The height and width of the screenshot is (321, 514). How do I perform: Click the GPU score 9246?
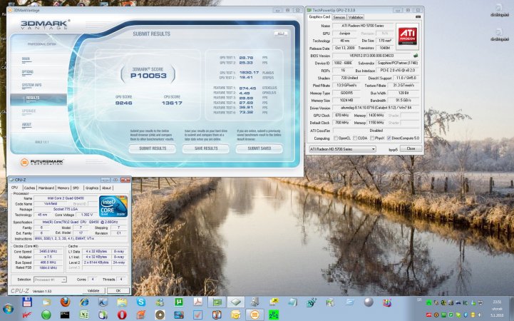pos(123,103)
